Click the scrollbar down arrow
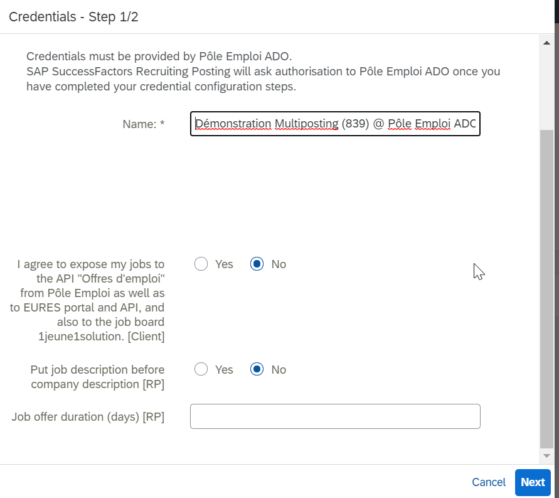The height and width of the screenshot is (498, 559). pos(546,455)
